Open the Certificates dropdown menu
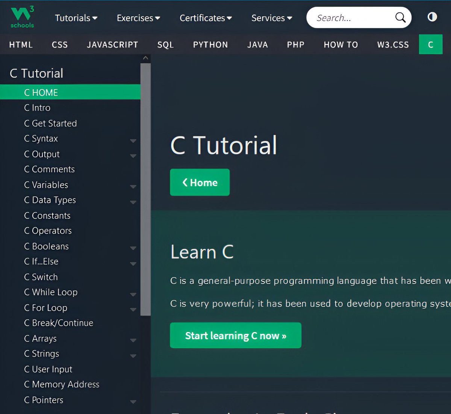Screen dimensions: 451x414 (x=206, y=18)
